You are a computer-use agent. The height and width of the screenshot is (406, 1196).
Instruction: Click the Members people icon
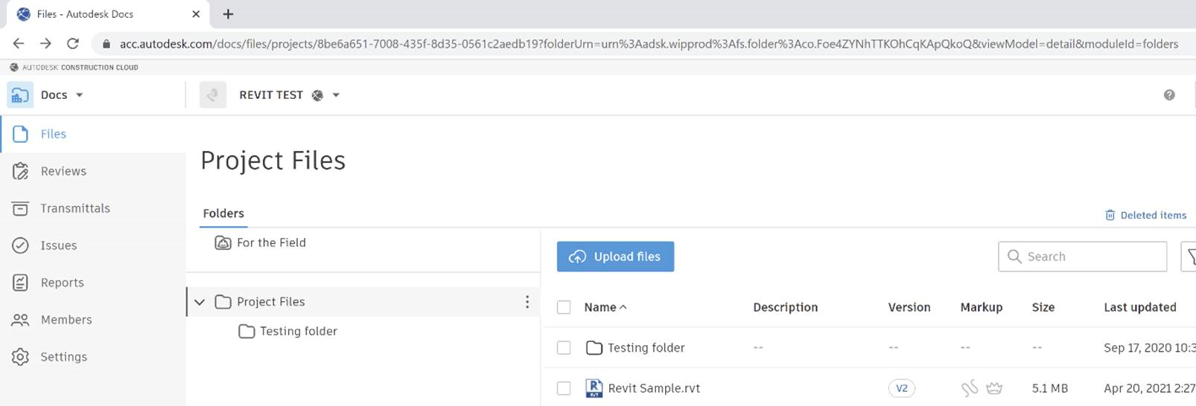21,320
